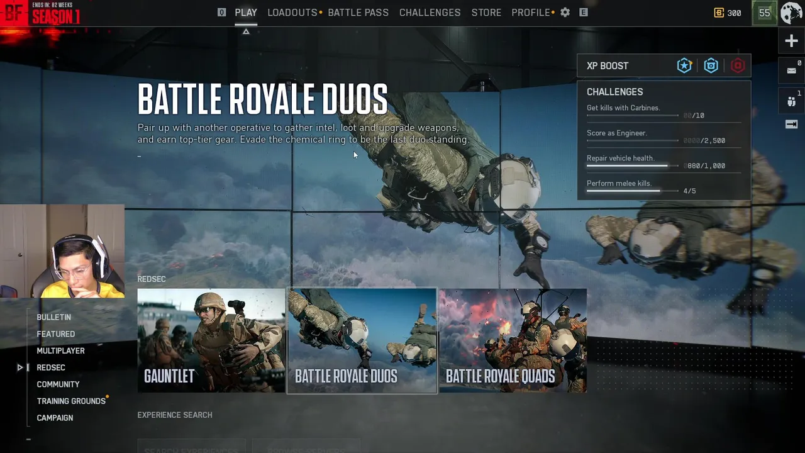The width and height of the screenshot is (805, 453).
Task: Choose the GAUNTLET mode card
Action: [x=211, y=340]
